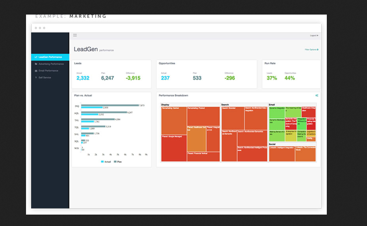367x226 pixels.
Task: Select LinkedIn: Intelligent Integration tile
Action: [281, 154]
